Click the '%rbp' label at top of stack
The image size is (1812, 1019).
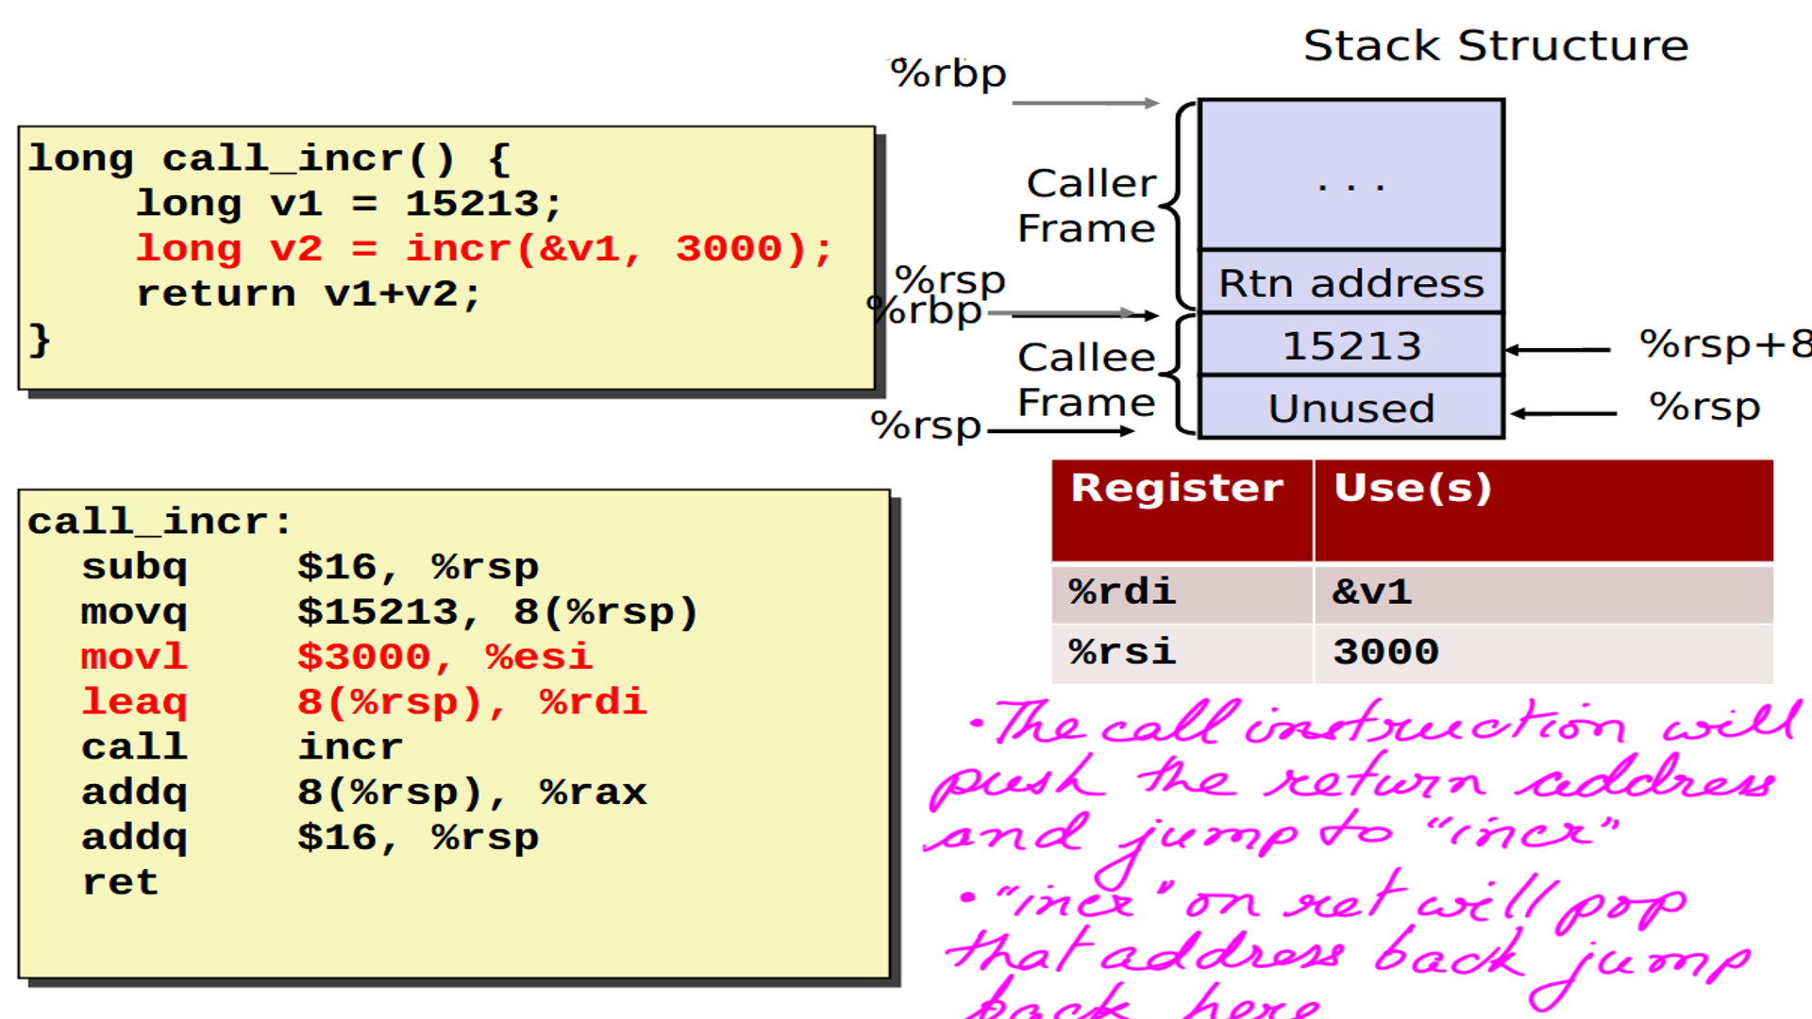[x=948, y=74]
